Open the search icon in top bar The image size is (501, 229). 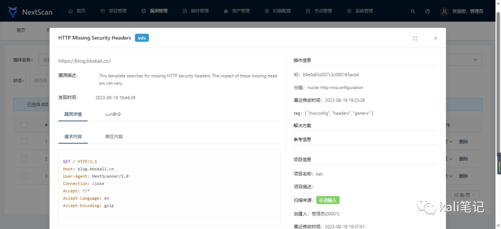413,11
